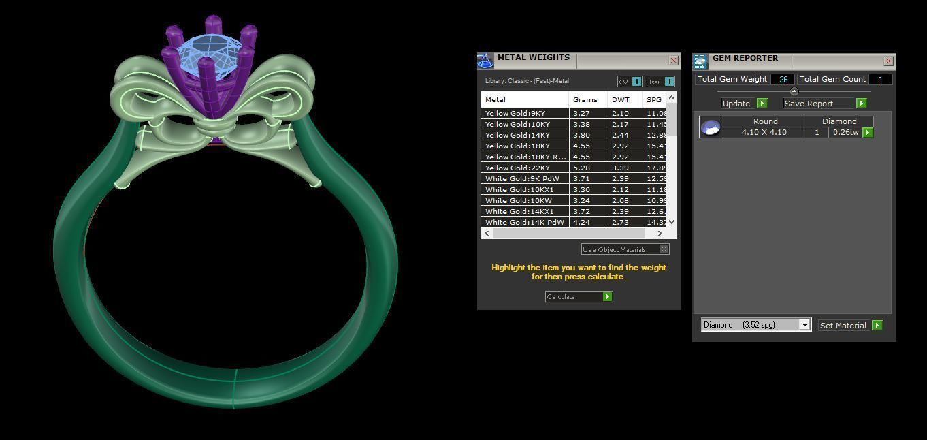The height and width of the screenshot is (440, 927).
Task: Click the Round gem shape cell
Action: click(x=764, y=121)
